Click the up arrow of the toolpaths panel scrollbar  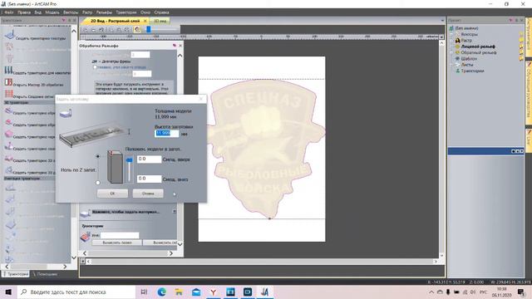point(74,31)
